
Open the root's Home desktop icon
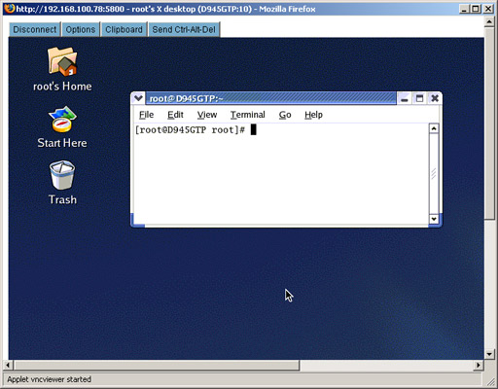62,61
